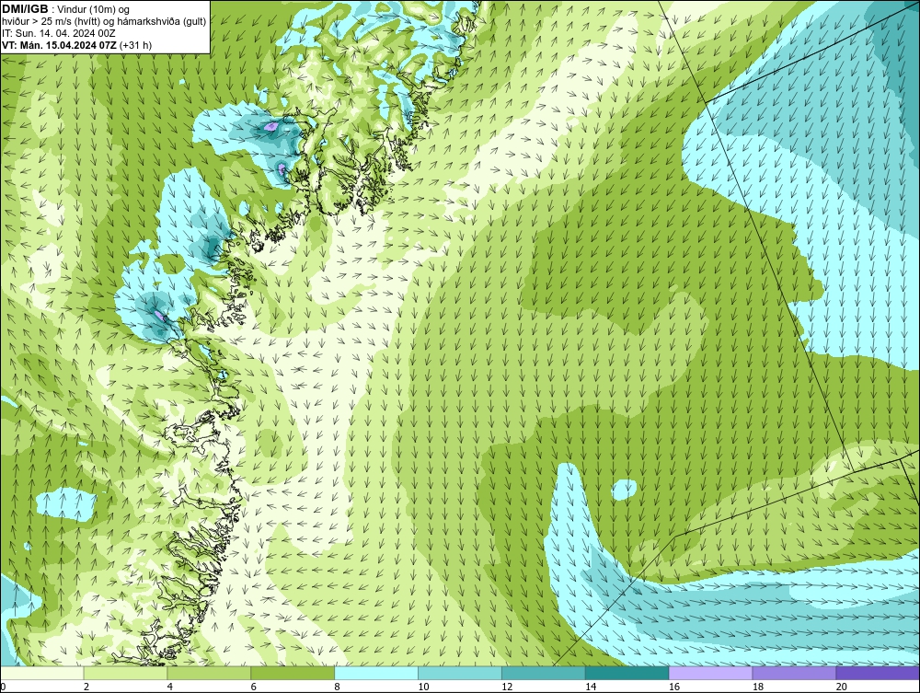Screen dimensions: 920x693
Task: Click the 12–14 m/s teal legend swatch
Action: (544, 673)
